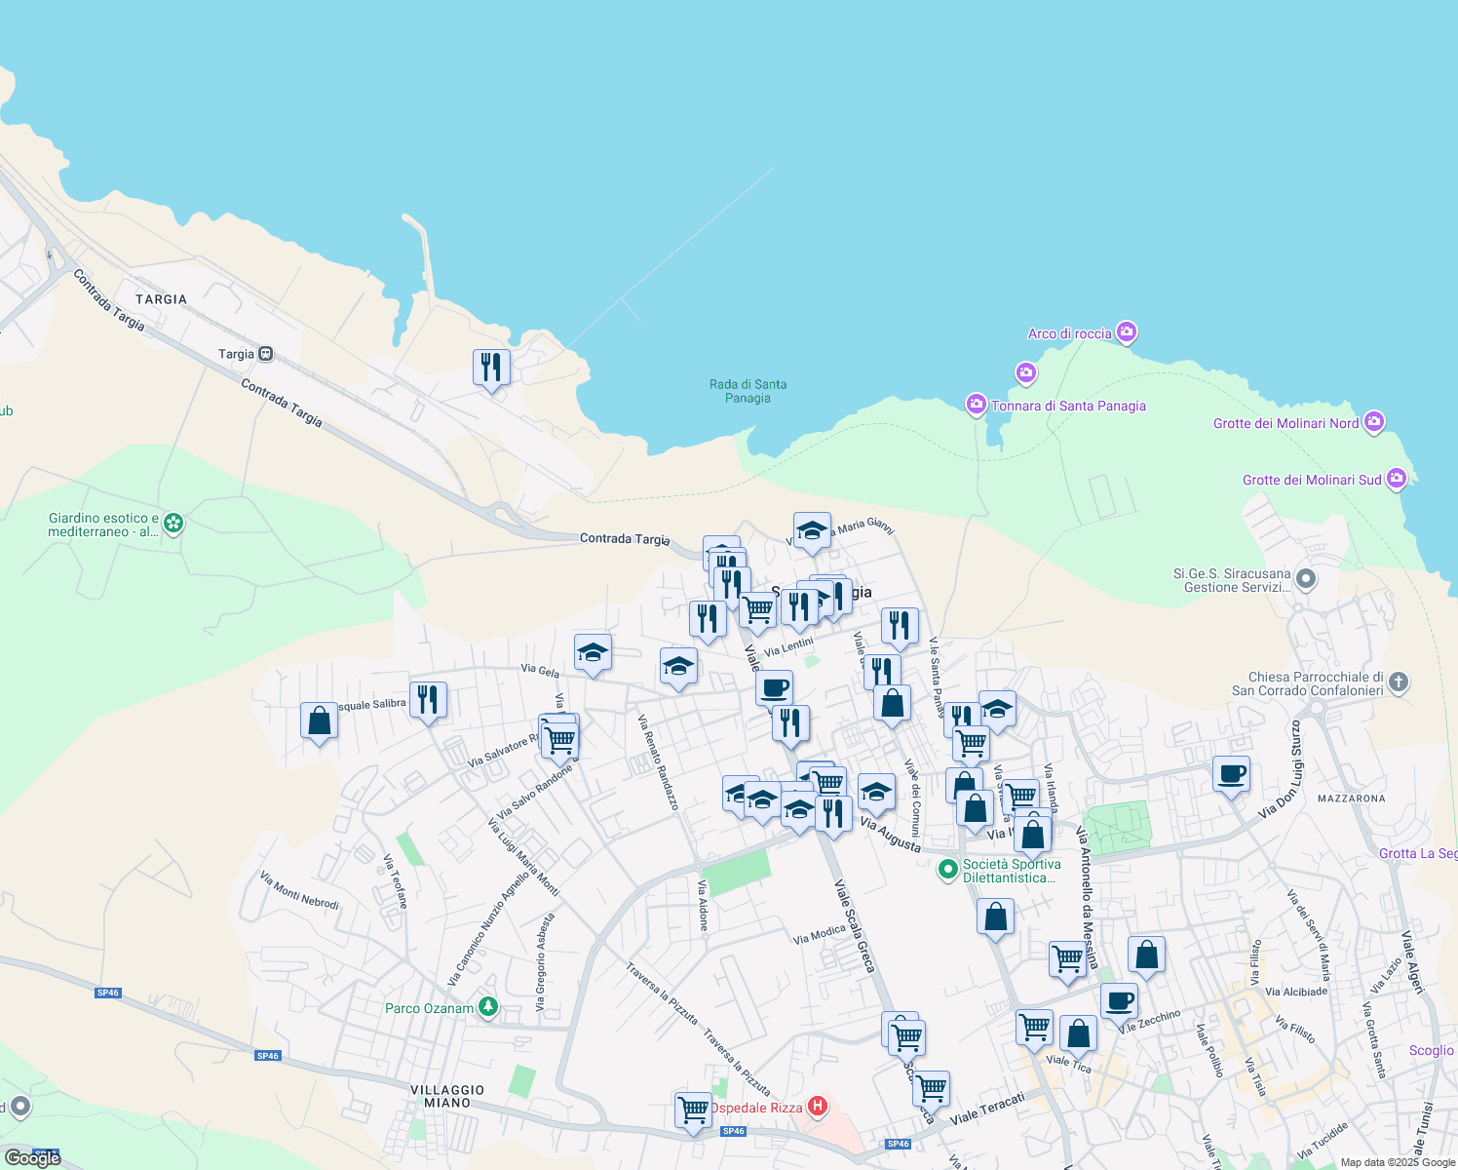Click the Si.Ge.S. Siracusana marker

point(1306,578)
